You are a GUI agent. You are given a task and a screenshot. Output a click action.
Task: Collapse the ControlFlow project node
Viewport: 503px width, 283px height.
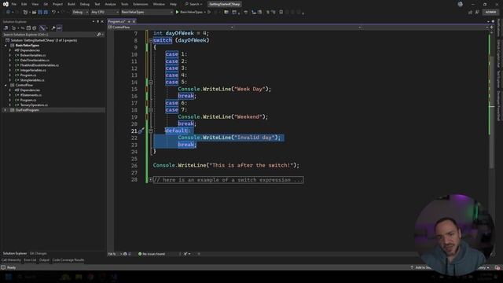pos(6,86)
